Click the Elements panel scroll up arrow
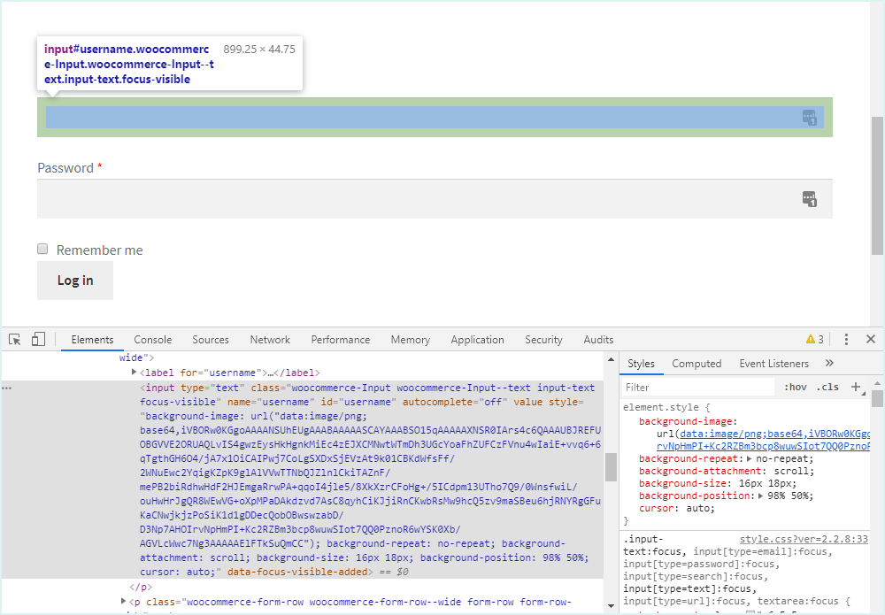 [611, 359]
